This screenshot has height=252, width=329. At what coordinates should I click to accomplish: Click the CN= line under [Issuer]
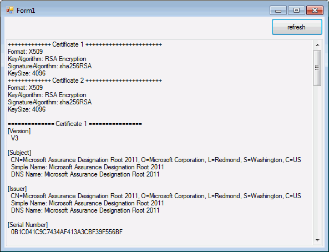[156, 196]
